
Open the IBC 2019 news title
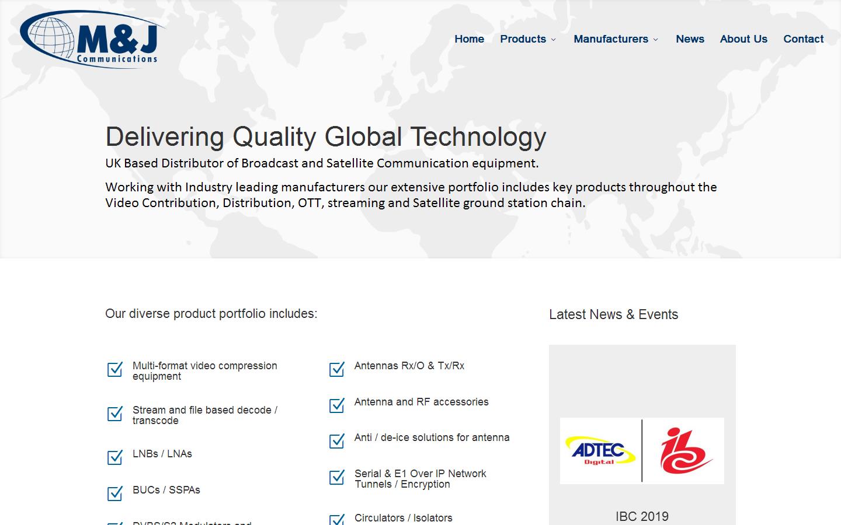click(642, 516)
